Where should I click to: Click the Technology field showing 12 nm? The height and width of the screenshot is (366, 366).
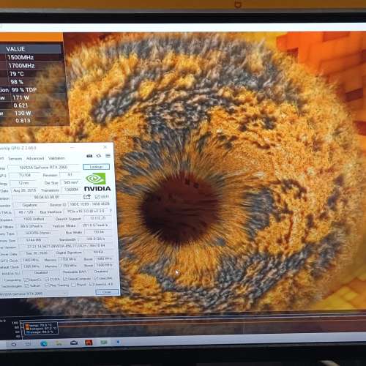[23, 183]
